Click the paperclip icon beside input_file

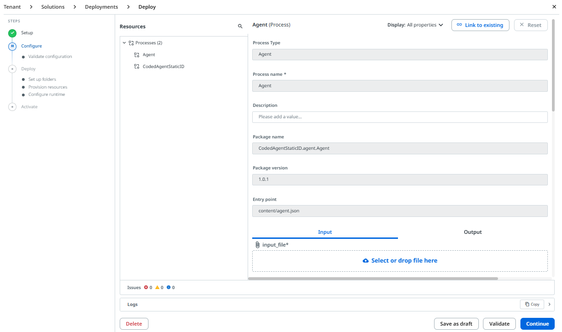[x=257, y=245]
